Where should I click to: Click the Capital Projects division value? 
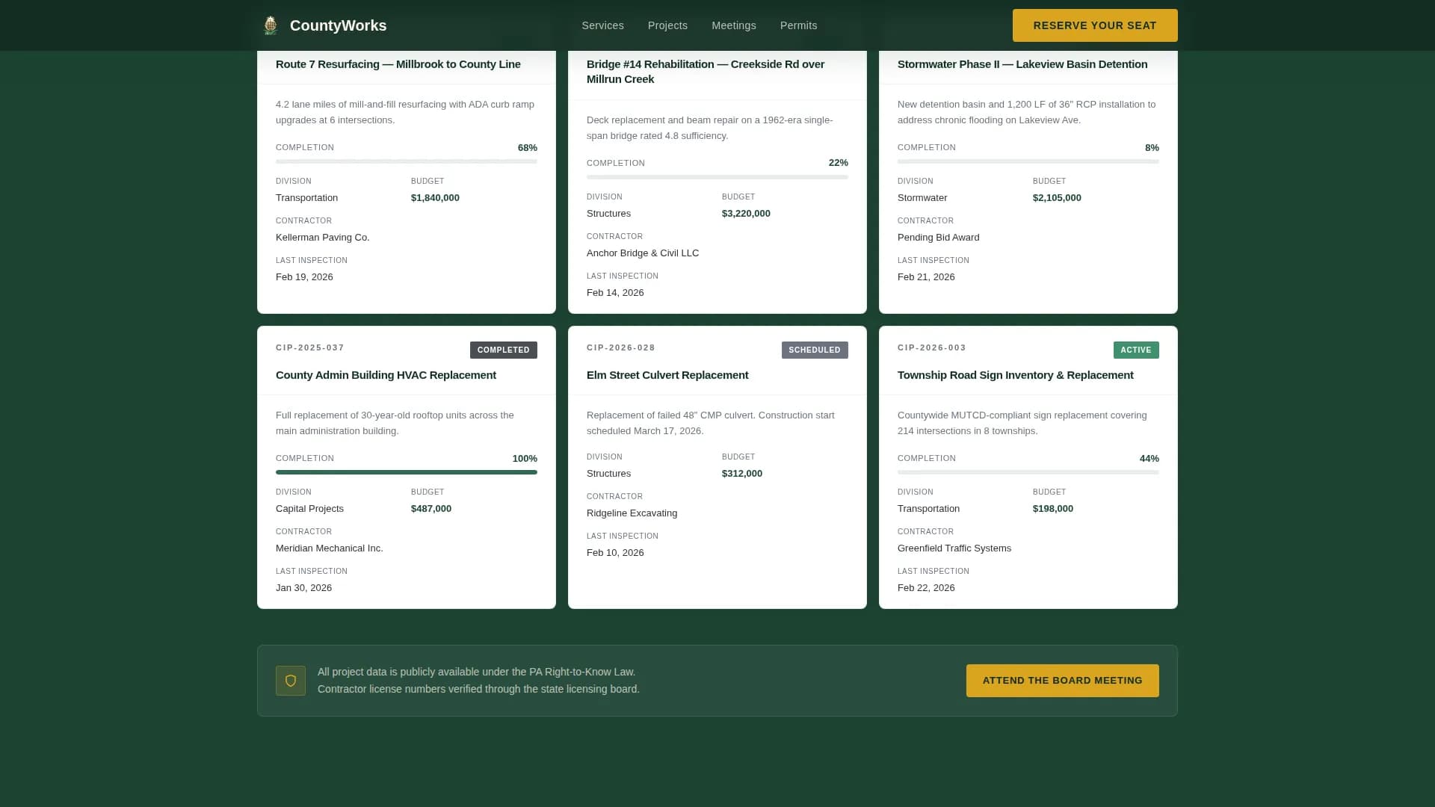coord(309,509)
